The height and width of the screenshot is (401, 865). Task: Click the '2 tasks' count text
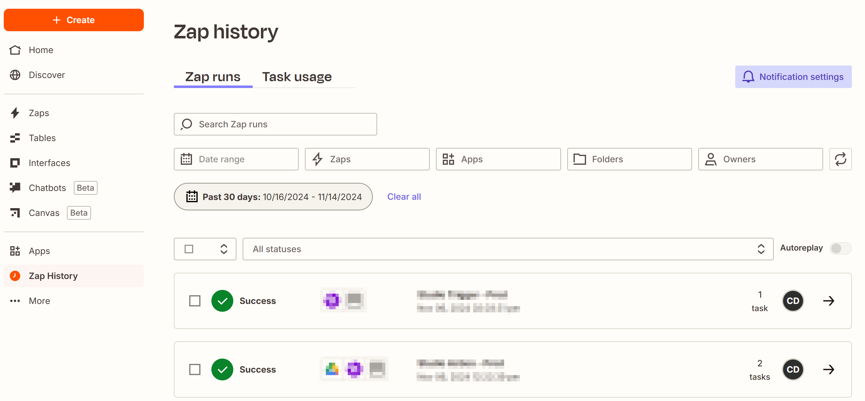click(760, 370)
